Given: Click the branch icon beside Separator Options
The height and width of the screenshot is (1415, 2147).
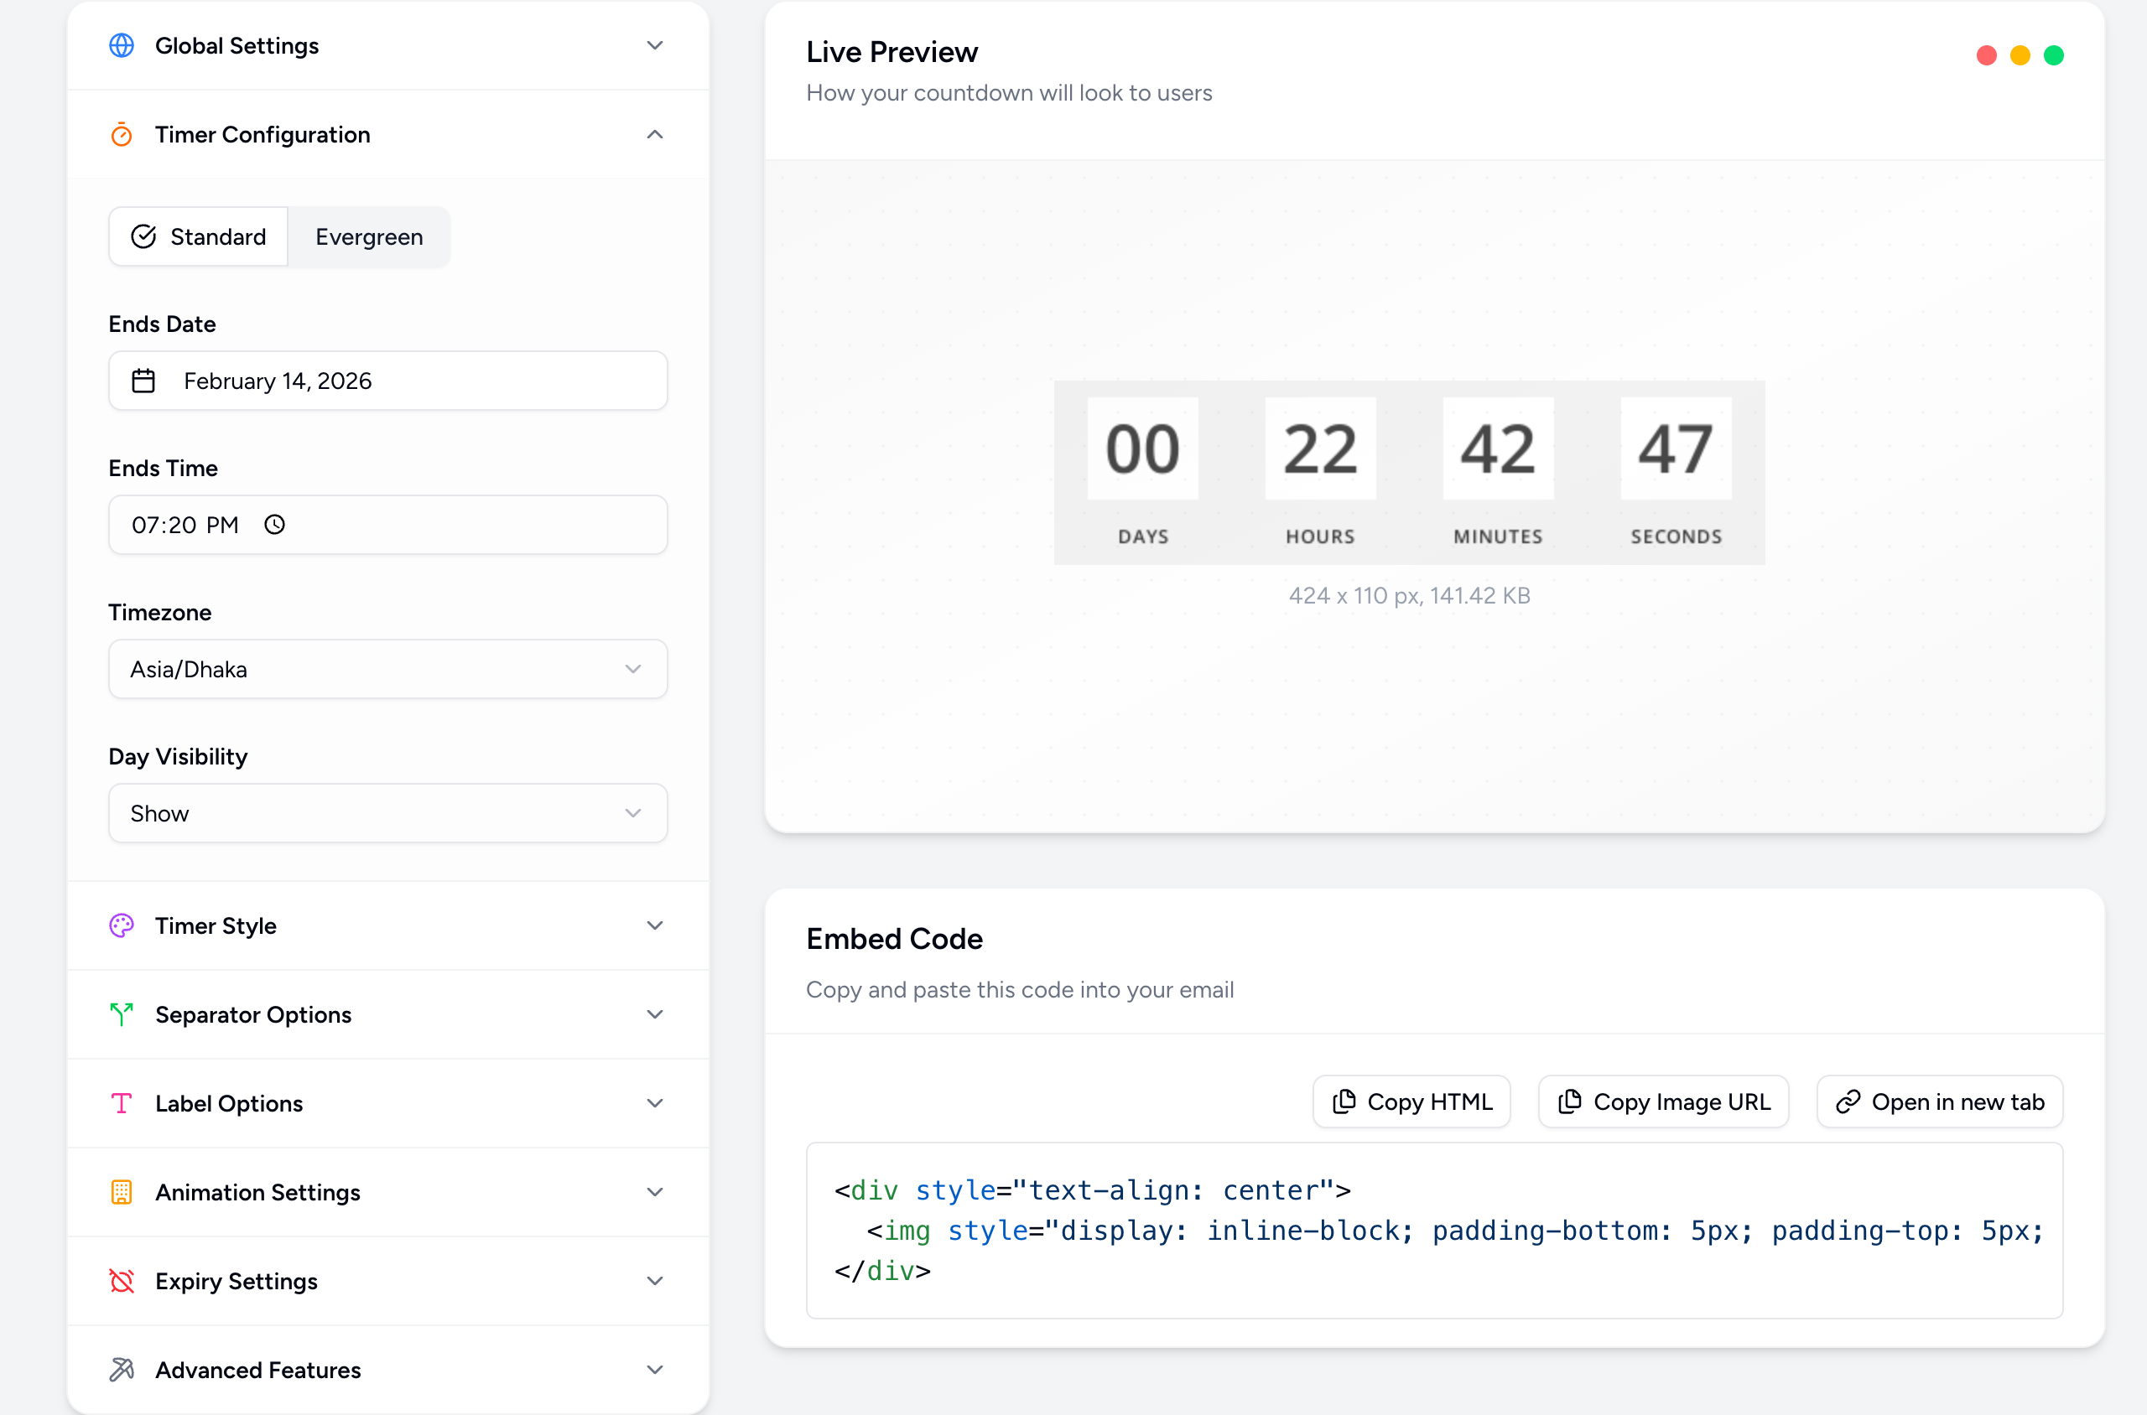Looking at the screenshot, I should pos(122,1014).
